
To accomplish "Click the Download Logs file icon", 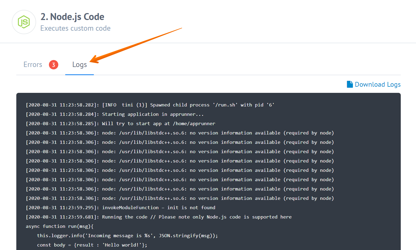I will [350, 84].
